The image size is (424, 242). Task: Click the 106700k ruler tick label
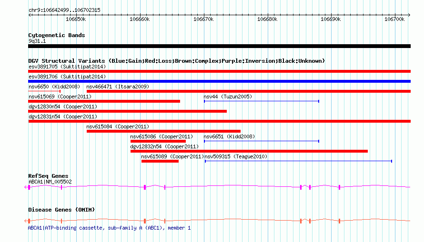(x=394, y=19)
